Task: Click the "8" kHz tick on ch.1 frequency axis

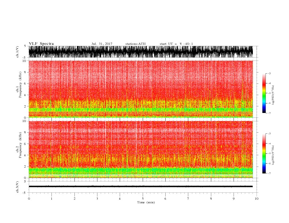Action: [25, 72]
